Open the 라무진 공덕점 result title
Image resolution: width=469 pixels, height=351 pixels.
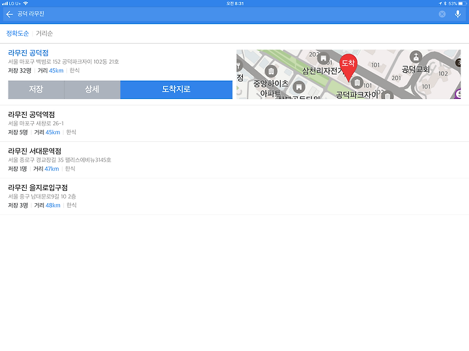28,53
